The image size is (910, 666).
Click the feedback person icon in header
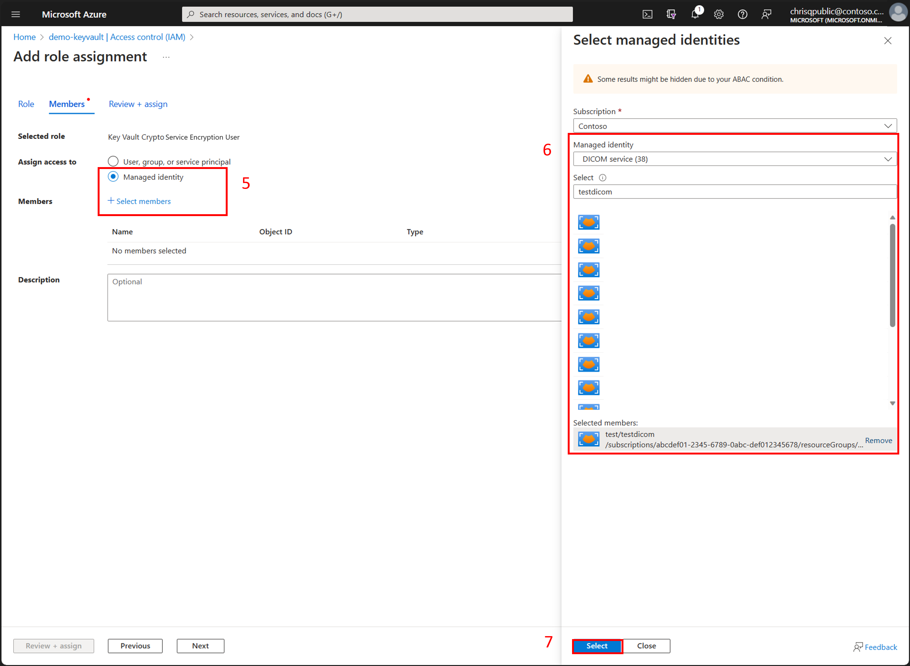(x=766, y=15)
